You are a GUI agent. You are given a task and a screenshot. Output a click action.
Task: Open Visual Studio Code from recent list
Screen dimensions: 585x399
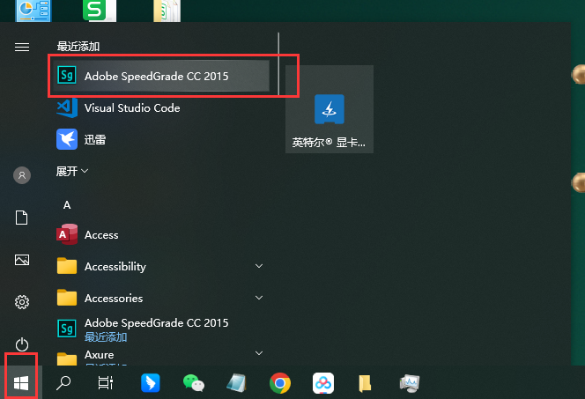[161, 108]
